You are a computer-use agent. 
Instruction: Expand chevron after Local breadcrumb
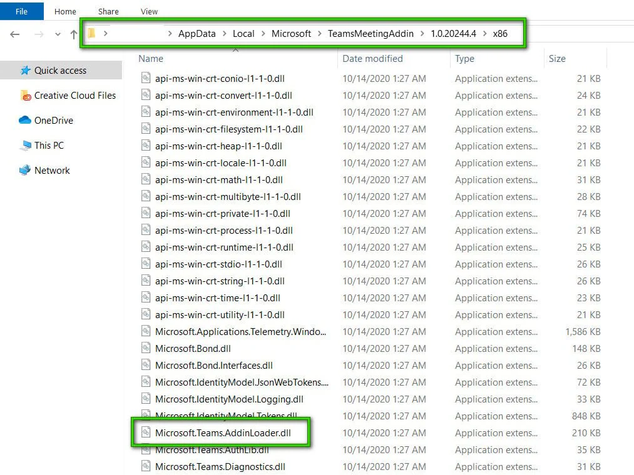(263, 34)
